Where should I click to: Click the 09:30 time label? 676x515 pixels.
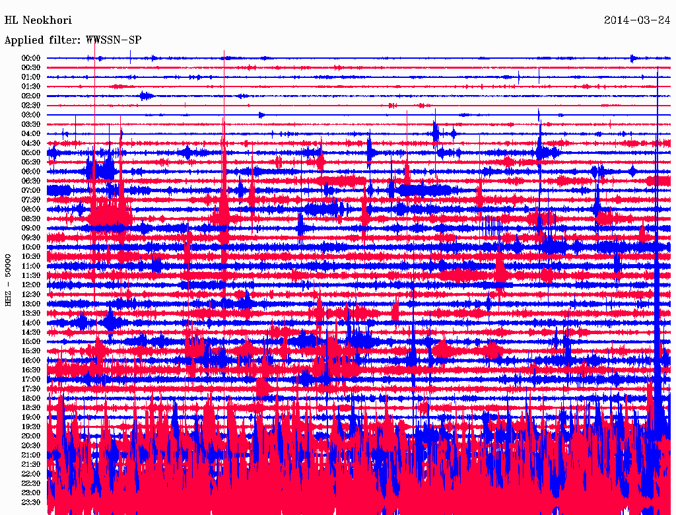click(31, 238)
